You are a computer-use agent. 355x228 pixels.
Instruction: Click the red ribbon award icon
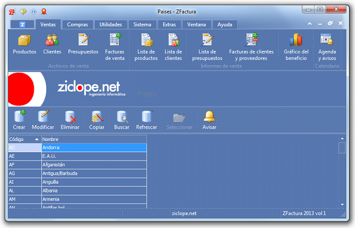(44, 11)
